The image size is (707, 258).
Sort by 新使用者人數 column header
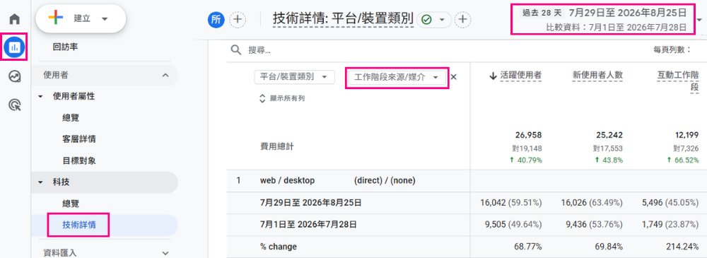click(x=597, y=76)
